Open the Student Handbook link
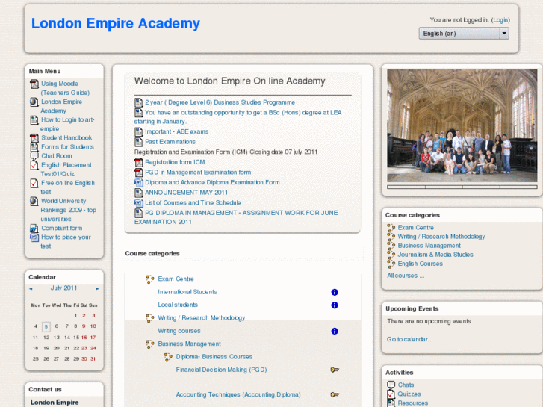This screenshot has height=407, width=543. [66, 138]
